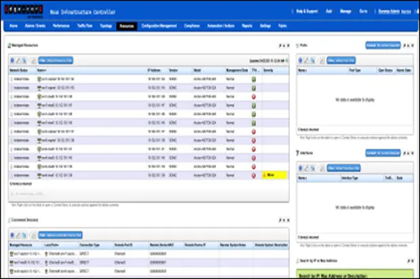Switch to the Configuration Management tab
The width and height of the screenshot is (420, 279).
(159, 26)
